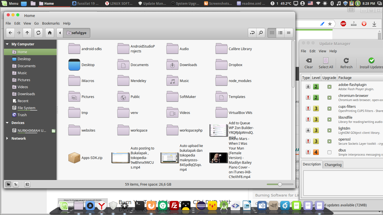
Task: Open Bookmarks menu in file manager
Action: pos(51,23)
